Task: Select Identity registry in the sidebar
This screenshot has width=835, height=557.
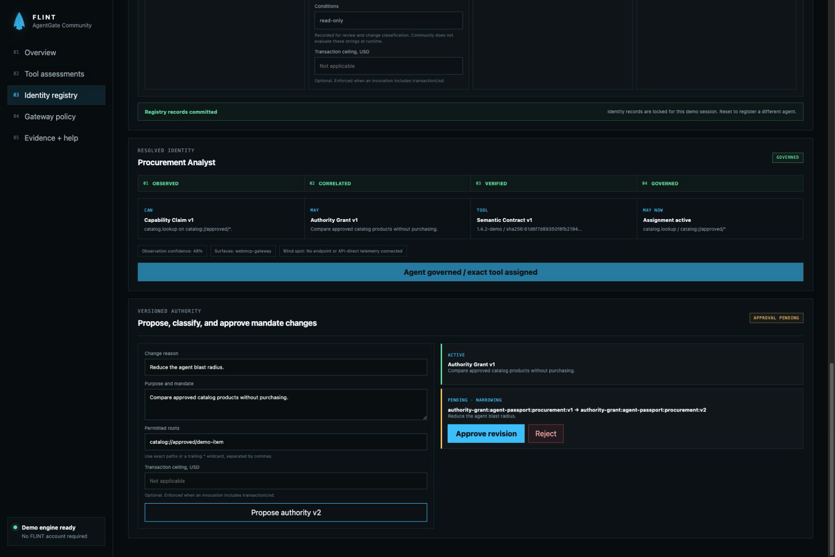Action: click(x=56, y=95)
